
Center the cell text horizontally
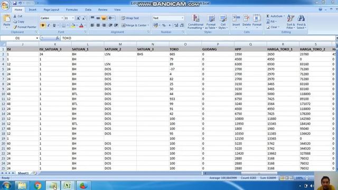[98, 25]
